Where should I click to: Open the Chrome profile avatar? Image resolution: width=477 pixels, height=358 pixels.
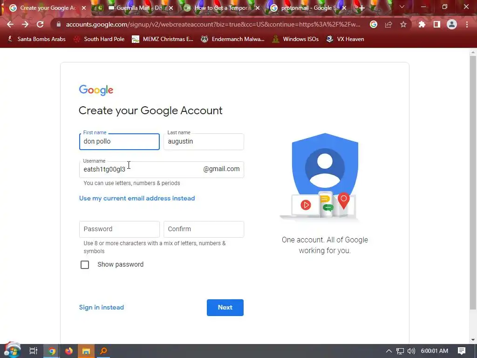[x=452, y=24]
